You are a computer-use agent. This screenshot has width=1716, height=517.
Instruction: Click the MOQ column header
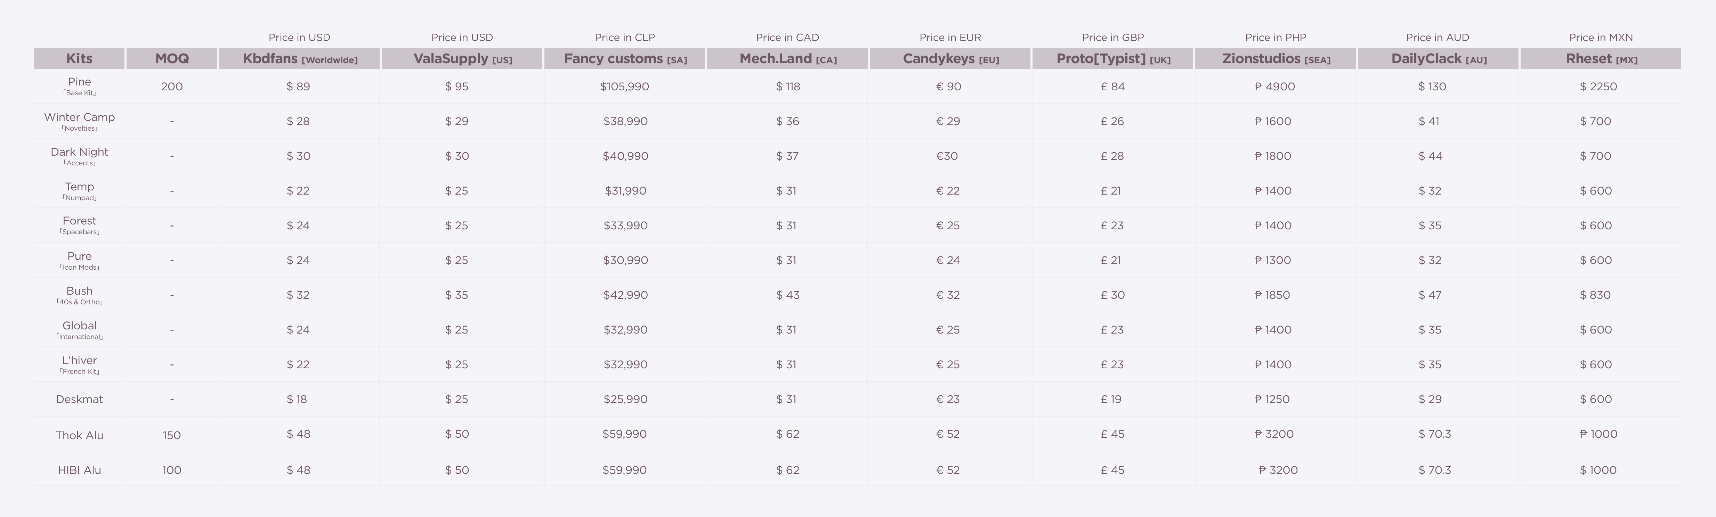pyautogui.click(x=172, y=59)
